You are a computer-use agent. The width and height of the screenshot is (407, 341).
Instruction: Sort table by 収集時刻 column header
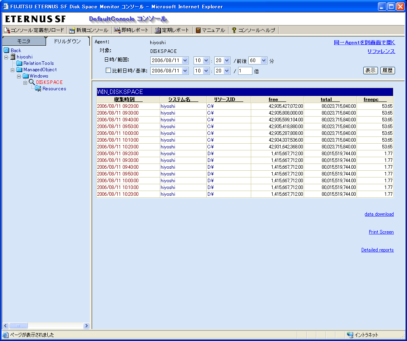pos(128,99)
